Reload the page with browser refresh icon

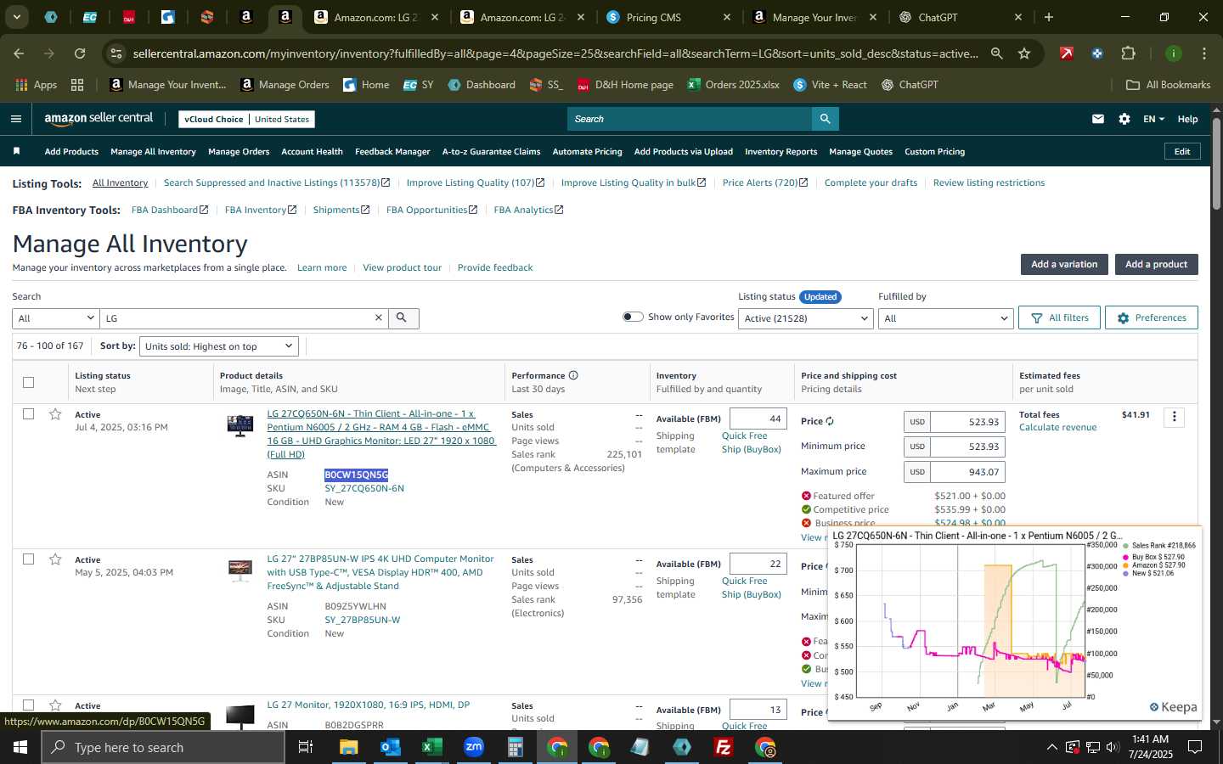[80, 53]
